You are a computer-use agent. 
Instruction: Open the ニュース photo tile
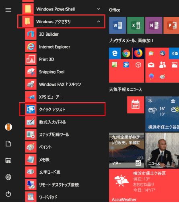pyautogui.click(x=162, y=150)
